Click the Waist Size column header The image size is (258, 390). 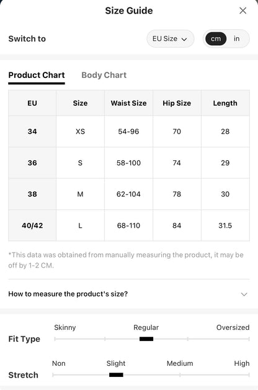[x=128, y=103]
